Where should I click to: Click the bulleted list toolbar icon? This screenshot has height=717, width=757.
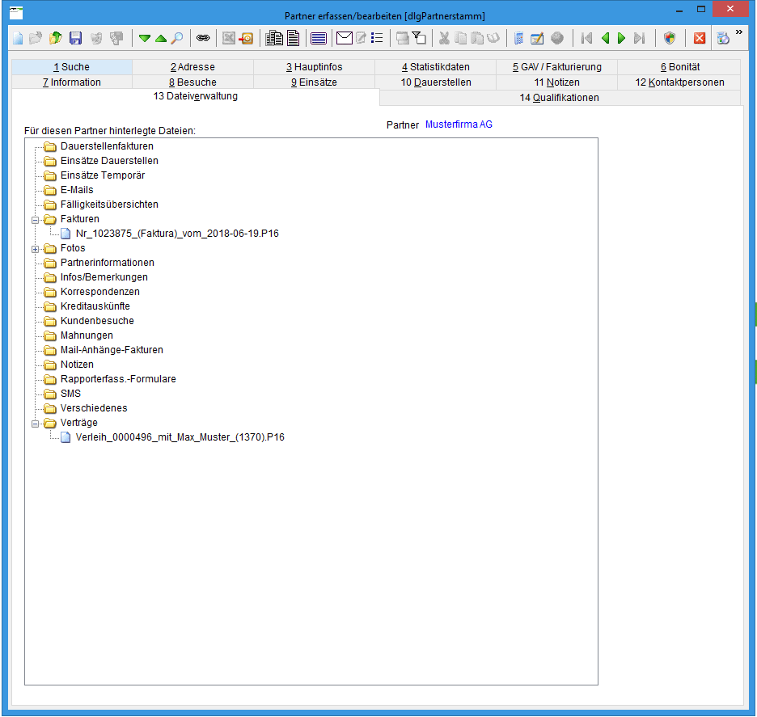377,38
